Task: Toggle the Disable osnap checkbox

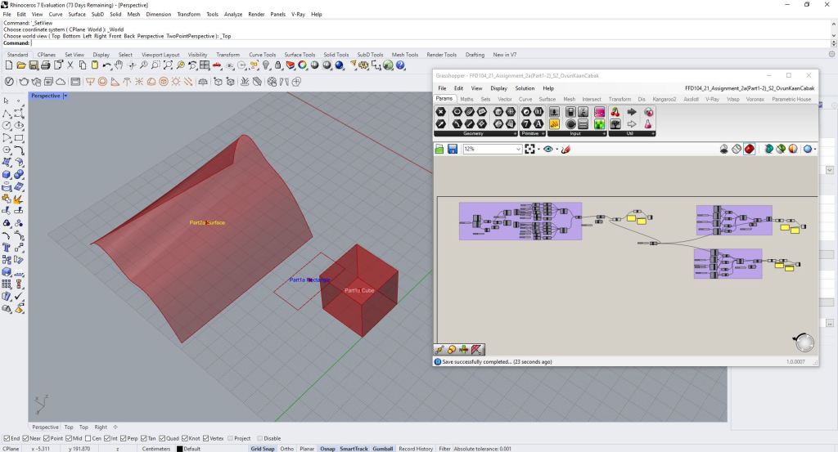Action: 260,438
